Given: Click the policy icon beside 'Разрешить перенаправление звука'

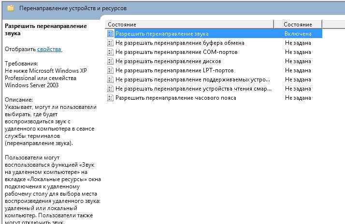Looking at the screenshot, I should [x=111, y=34].
